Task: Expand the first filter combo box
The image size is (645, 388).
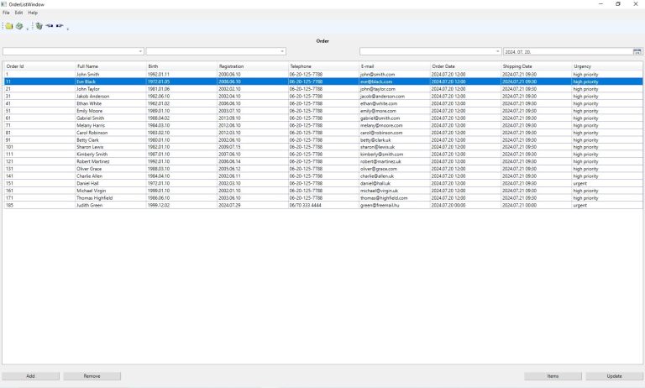Action: tap(140, 51)
